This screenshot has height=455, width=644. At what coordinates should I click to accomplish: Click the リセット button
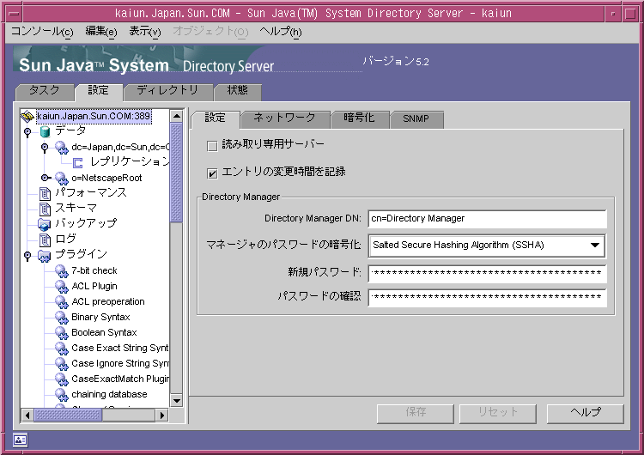point(498,413)
